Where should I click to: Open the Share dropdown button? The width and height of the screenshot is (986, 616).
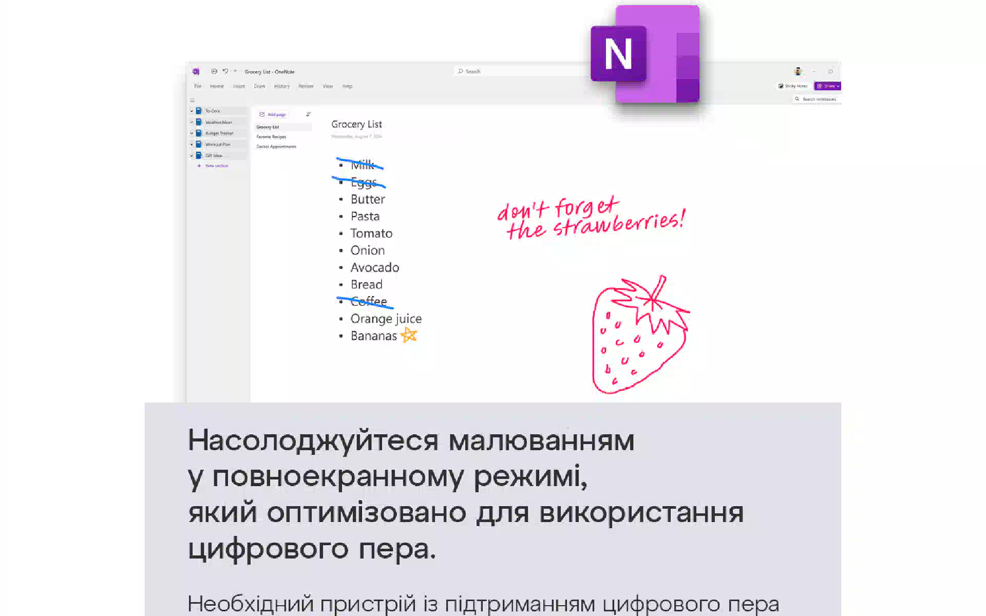tap(828, 86)
